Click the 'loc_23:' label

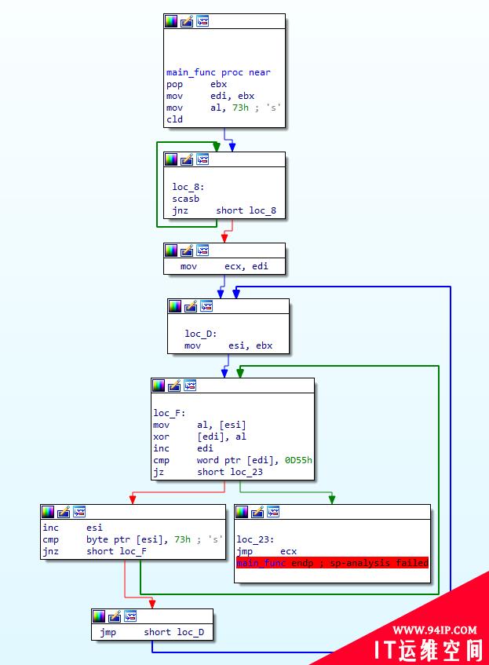coord(255,539)
